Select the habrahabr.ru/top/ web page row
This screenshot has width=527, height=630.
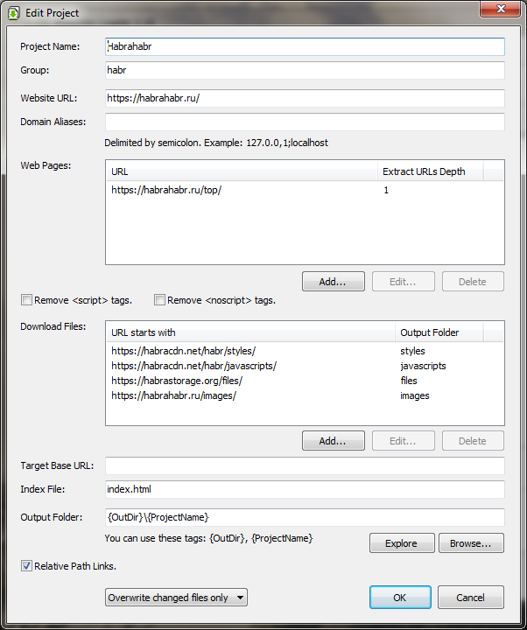click(167, 190)
